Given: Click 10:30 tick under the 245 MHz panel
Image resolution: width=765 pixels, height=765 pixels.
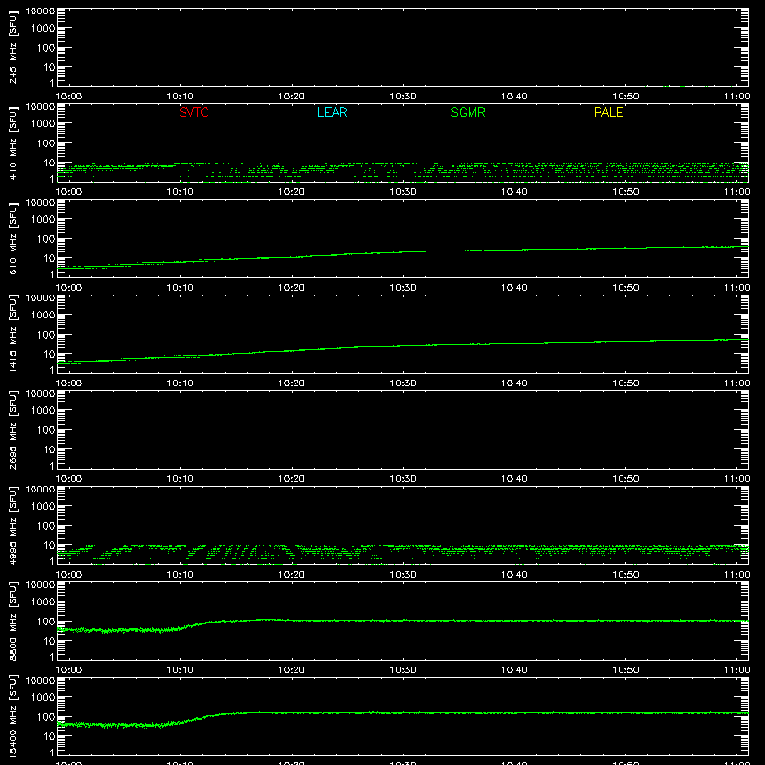Looking at the screenshot, I should (x=403, y=97).
